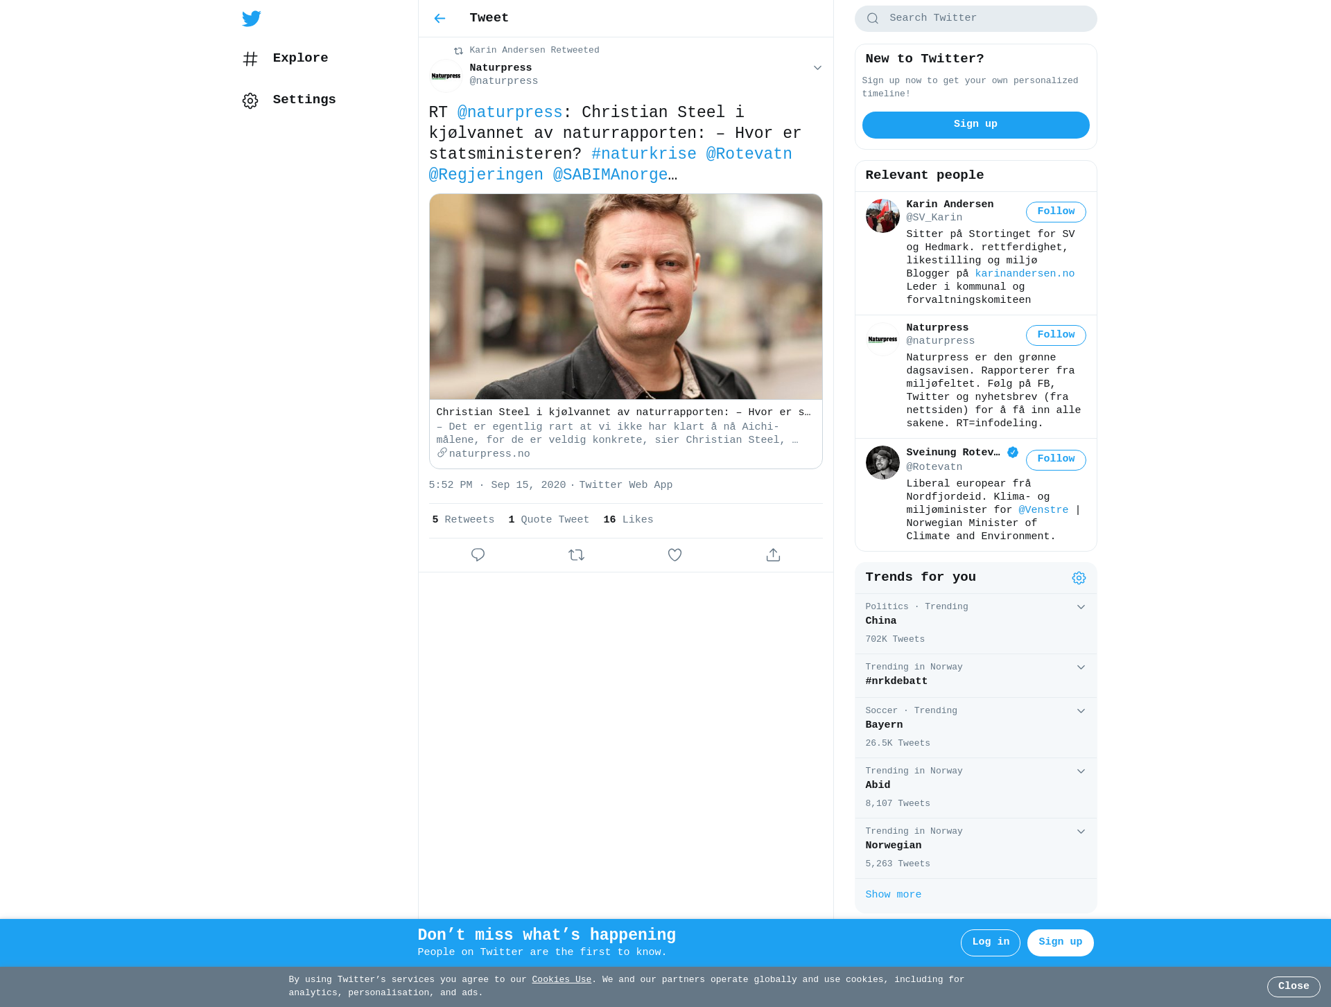Click Log in on bottom banner
Screen dimensions: 1331x1007
tap(990, 943)
